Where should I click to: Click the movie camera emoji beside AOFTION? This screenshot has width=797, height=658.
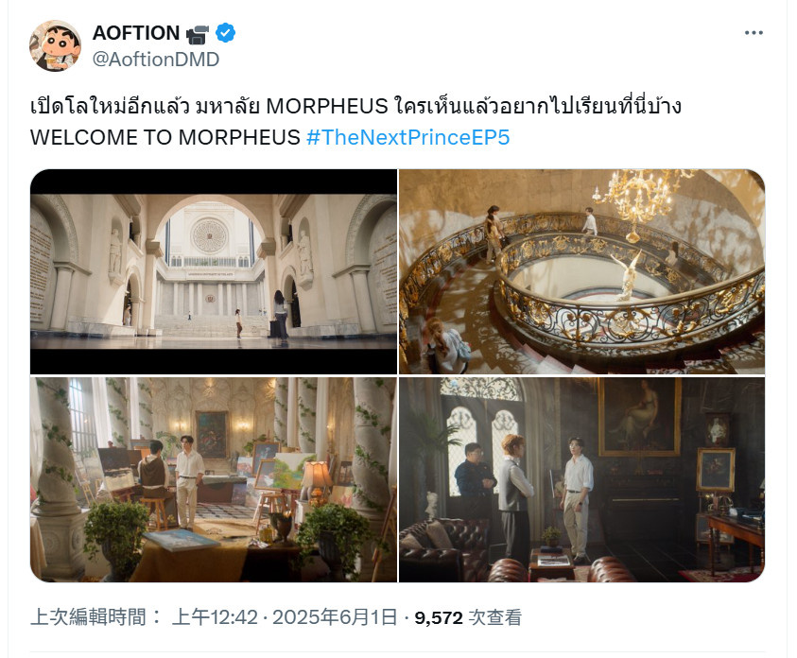click(198, 34)
